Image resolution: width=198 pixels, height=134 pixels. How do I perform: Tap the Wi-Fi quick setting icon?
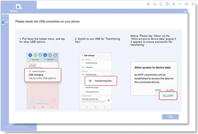point(30,55)
